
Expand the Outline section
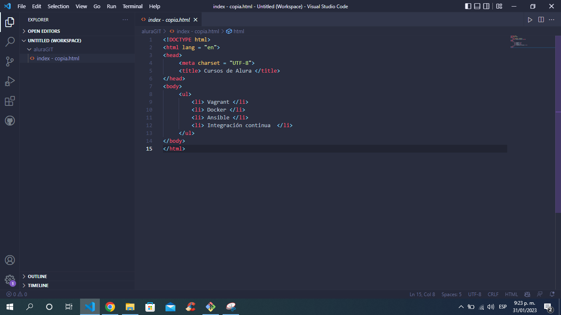(77, 276)
